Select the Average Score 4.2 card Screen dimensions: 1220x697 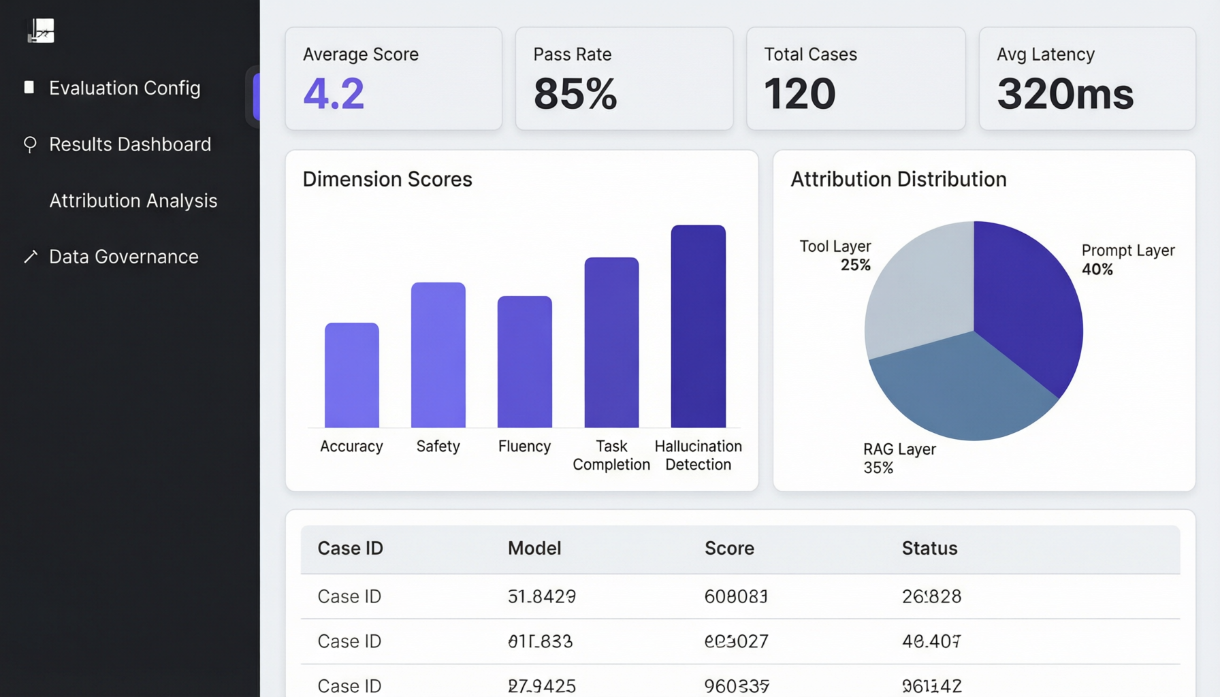tap(394, 78)
